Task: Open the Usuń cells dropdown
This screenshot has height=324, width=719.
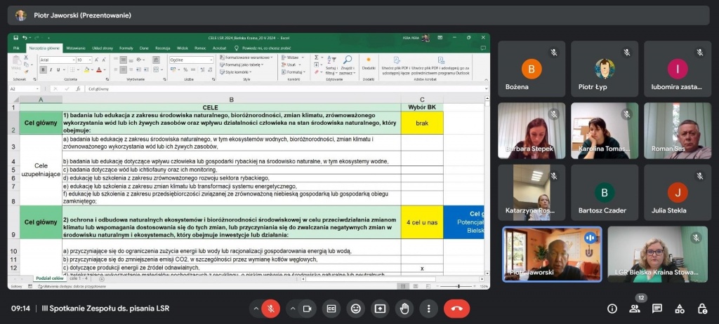Action: (291, 65)
